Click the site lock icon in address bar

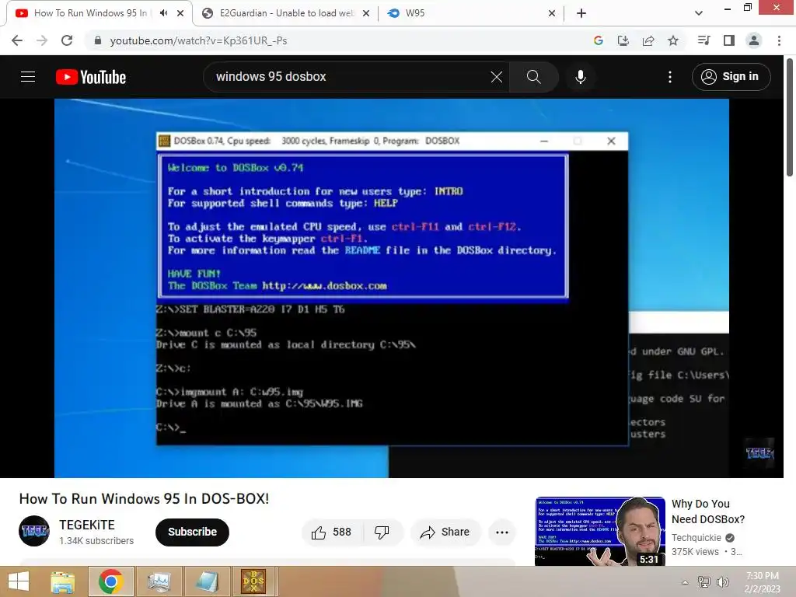tap(98, 40)
